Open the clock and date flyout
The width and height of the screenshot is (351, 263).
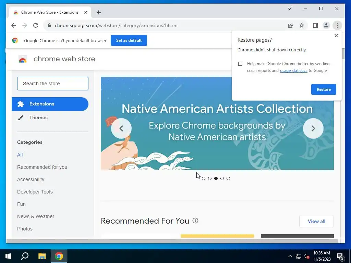[322, 256]
